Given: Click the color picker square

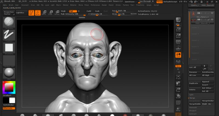Looking at the screenshot, I should pos(9,87).
